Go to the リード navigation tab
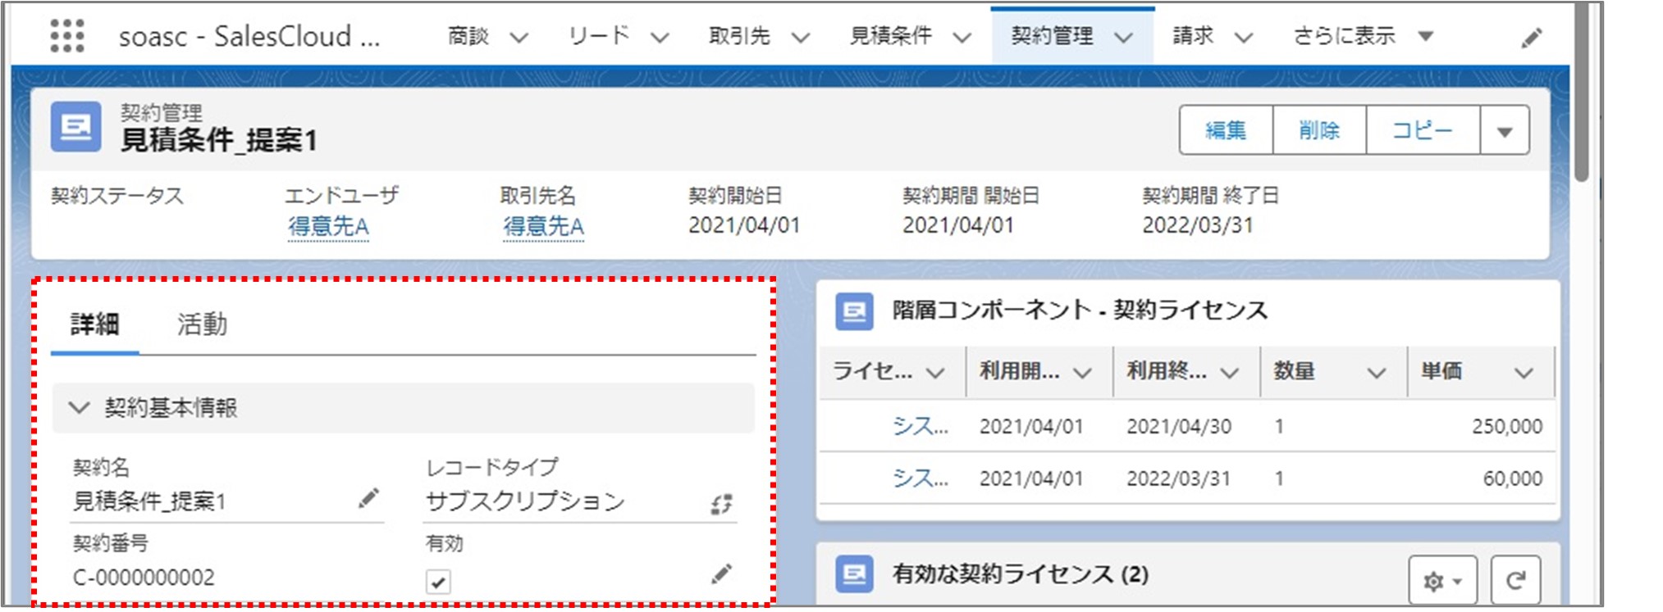Screen dimensions: 1663x612 pyautogui.click(x=599, y=36)
